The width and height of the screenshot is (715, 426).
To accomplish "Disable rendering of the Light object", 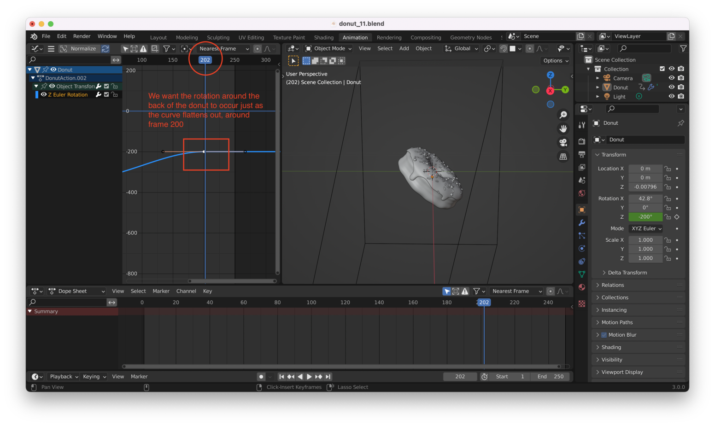I will (681, 96).
